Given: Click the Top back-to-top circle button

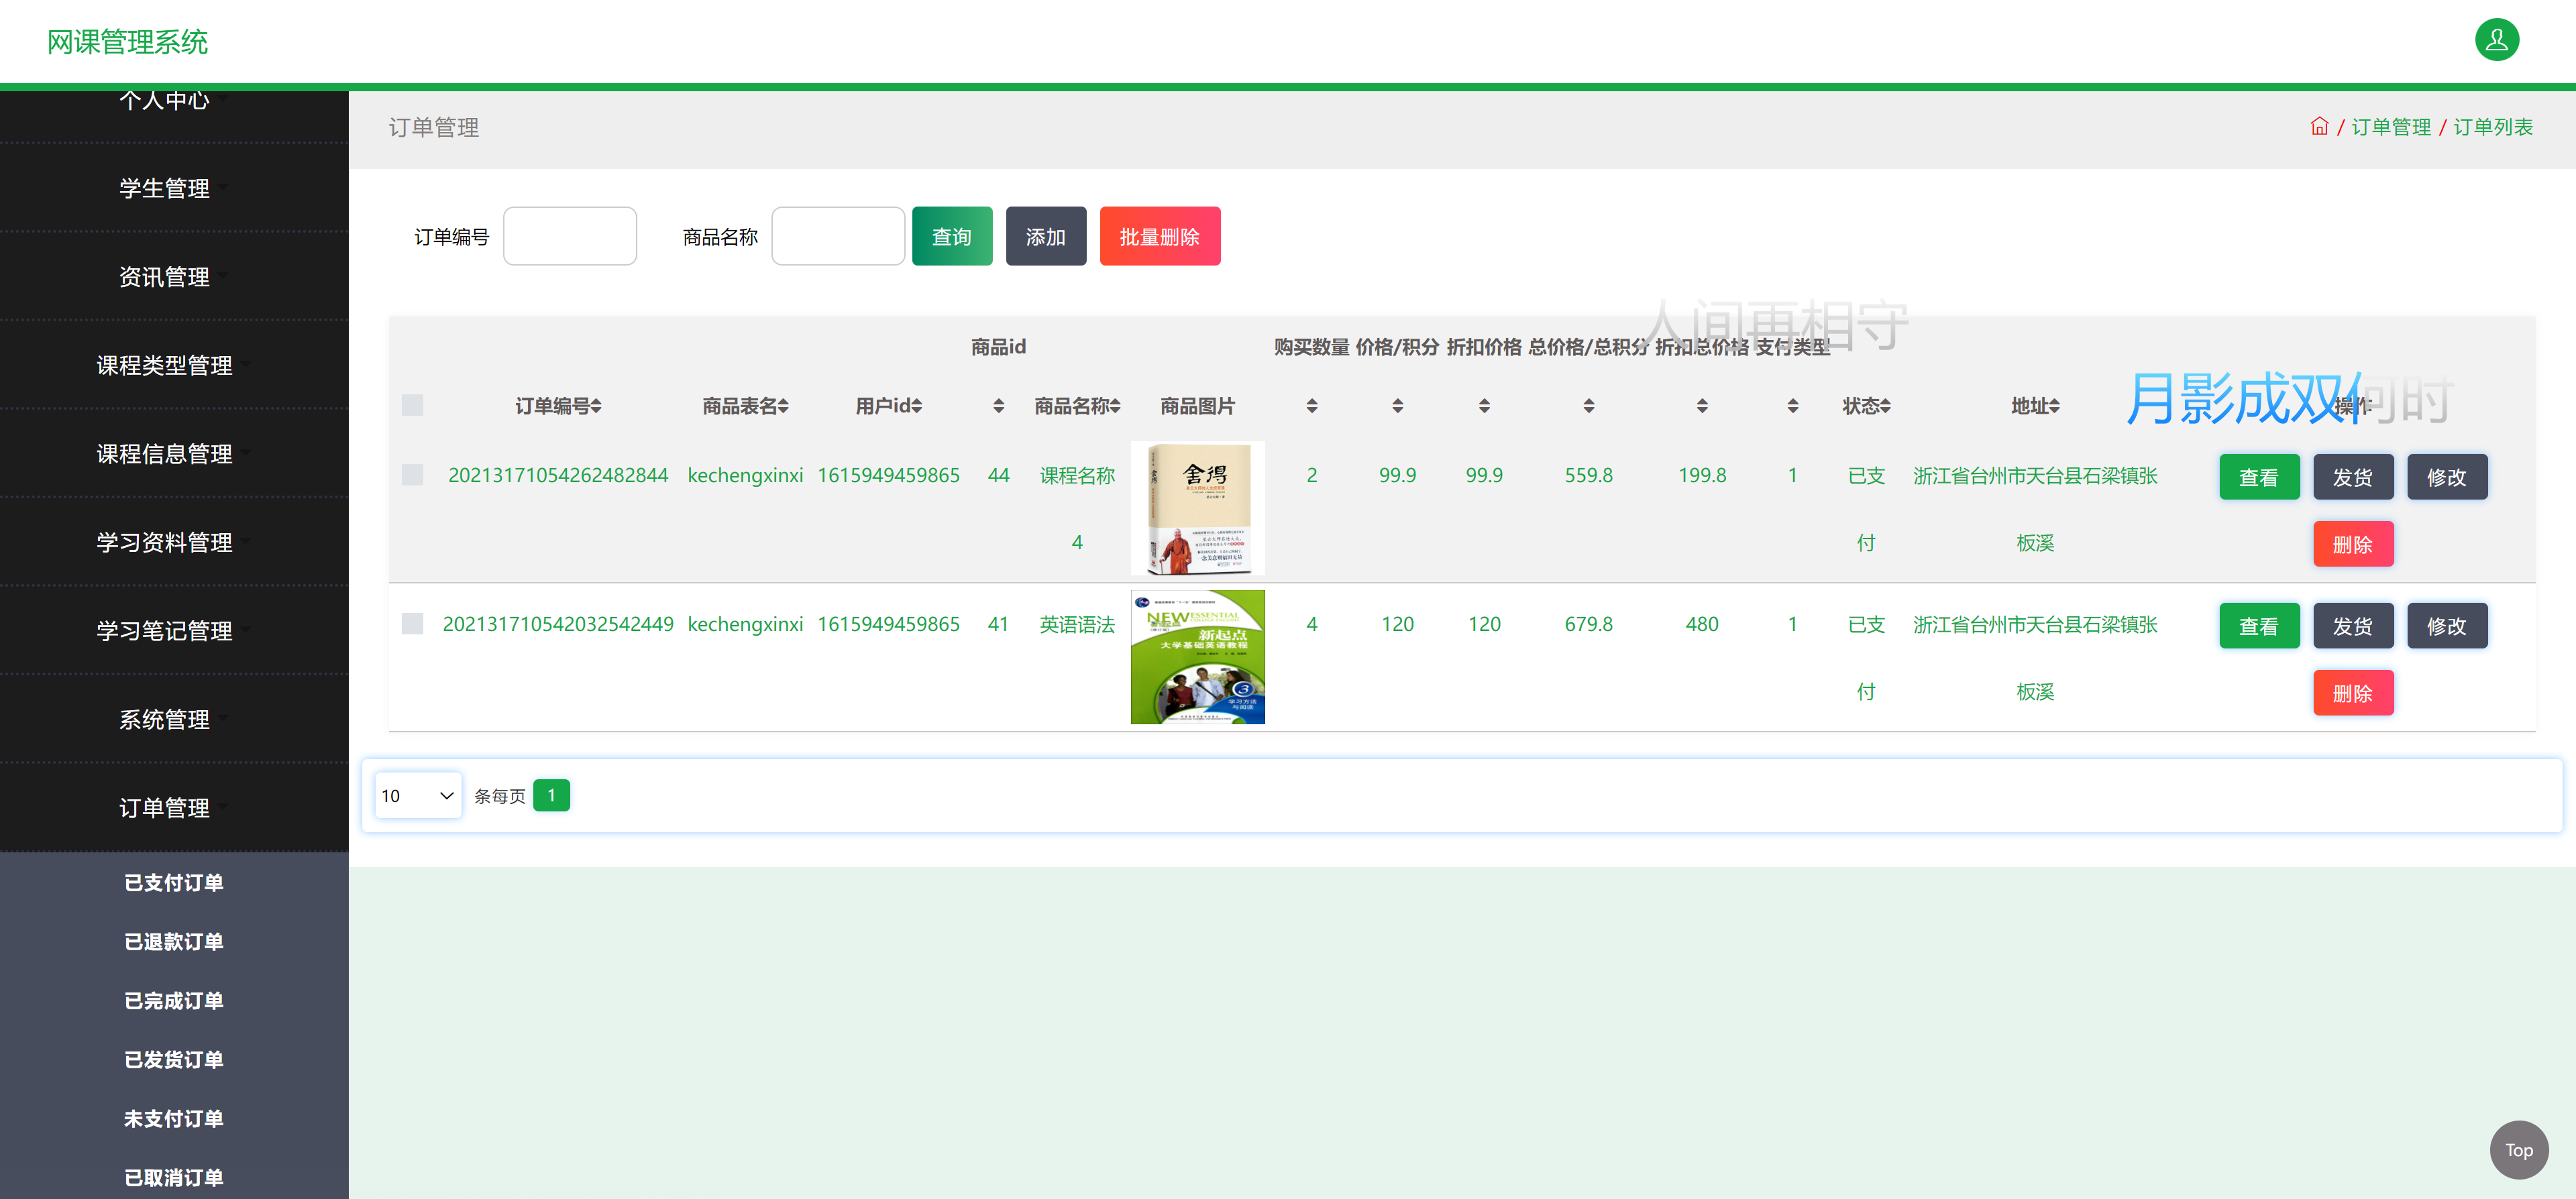Looking at the screenshot, I should click(2518, 1149).
